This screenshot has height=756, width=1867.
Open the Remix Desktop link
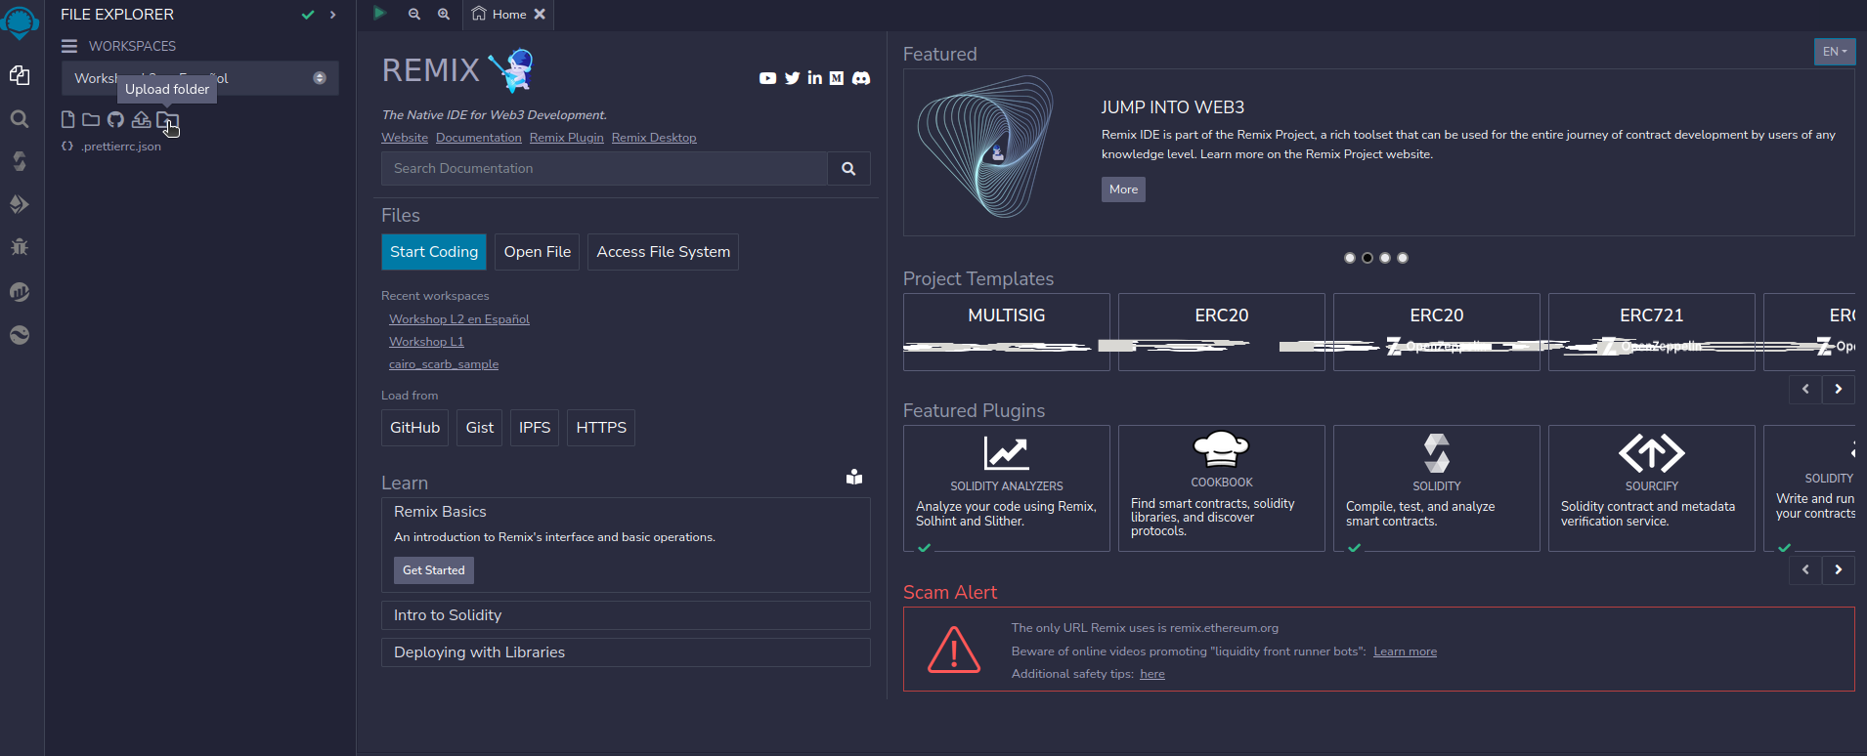click(654, 138)
